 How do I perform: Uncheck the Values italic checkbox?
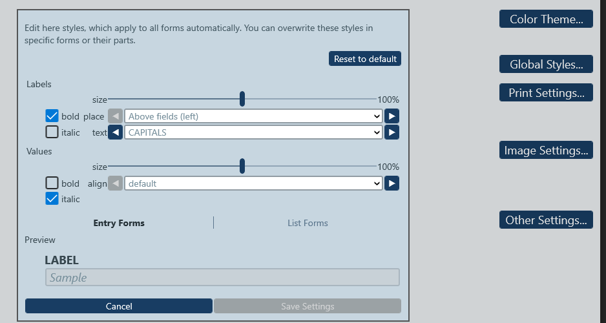click(52, 199)
